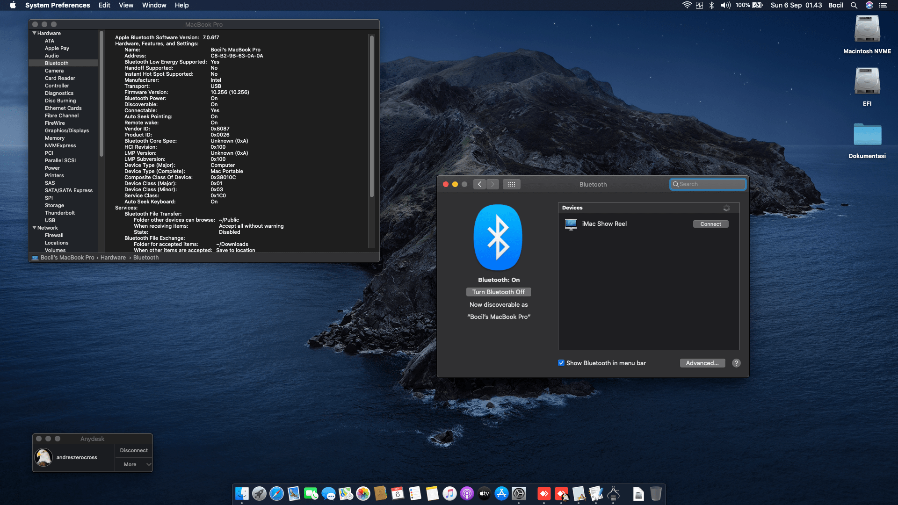Click Turn Bluetooth Off button
The height and width of the screenshot is (505, 898).
(499, 292)
